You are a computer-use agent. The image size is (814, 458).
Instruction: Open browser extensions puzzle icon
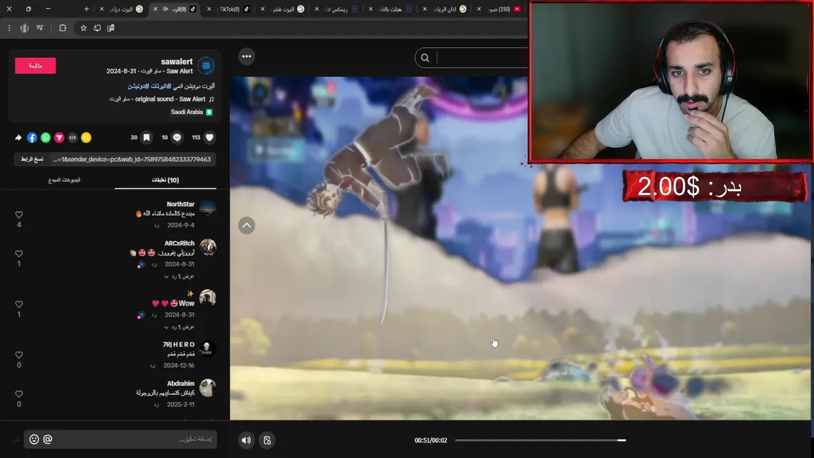coord(62,28)
